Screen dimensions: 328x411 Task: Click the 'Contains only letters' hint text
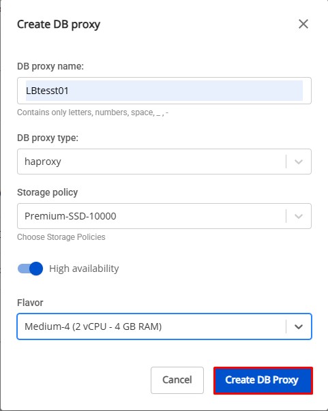point(93,112)
